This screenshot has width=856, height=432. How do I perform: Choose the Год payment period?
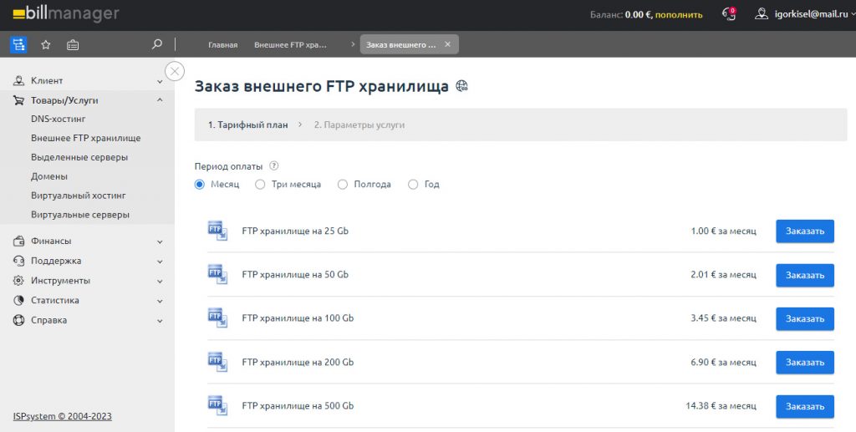(x=413, y=185)
